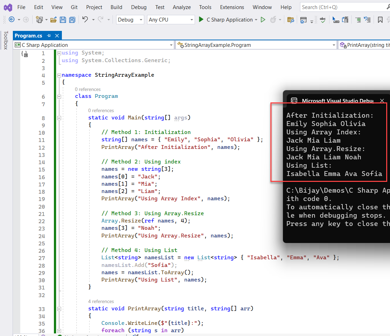Start debugging with the solid green play arrow
Image resolution: width=390 pixels, height=336 pixels.
(x=201, y=19)
